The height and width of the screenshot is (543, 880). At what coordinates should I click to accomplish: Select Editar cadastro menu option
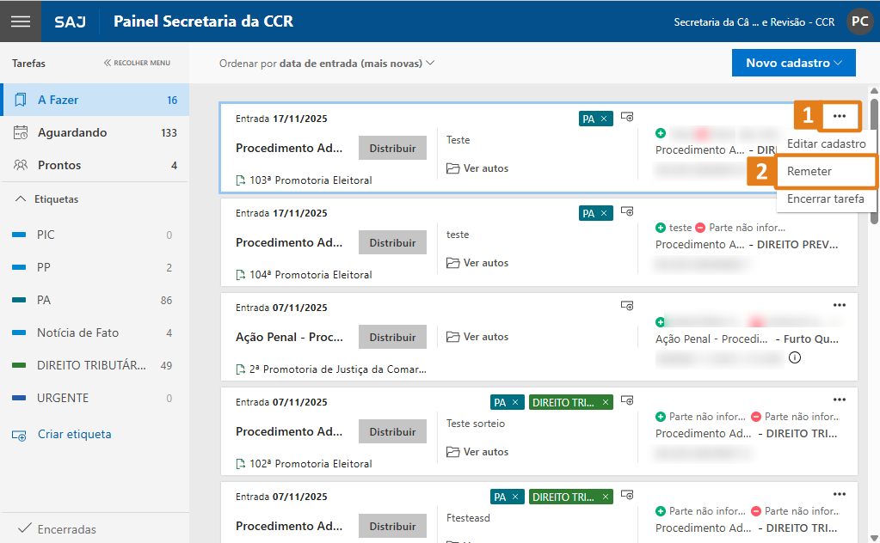coord(826,143)
